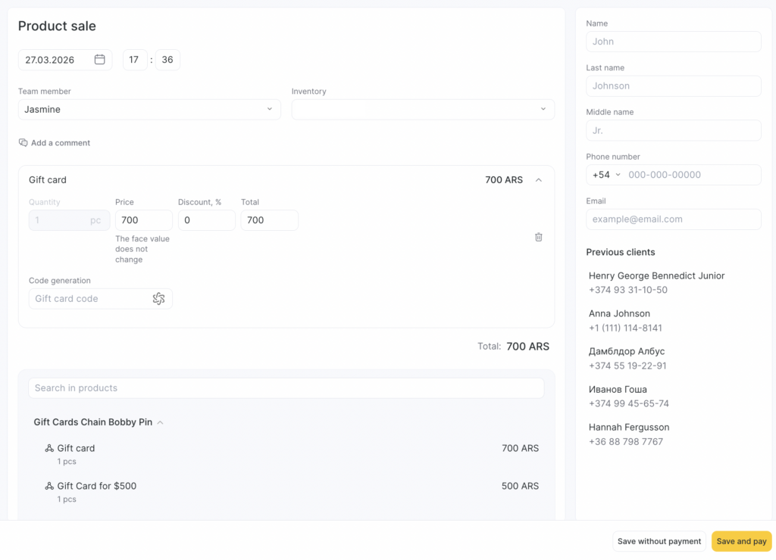This screenshot has width=776, height=560.
Task: Click Save without payment button
Action: tap(659, 541)
